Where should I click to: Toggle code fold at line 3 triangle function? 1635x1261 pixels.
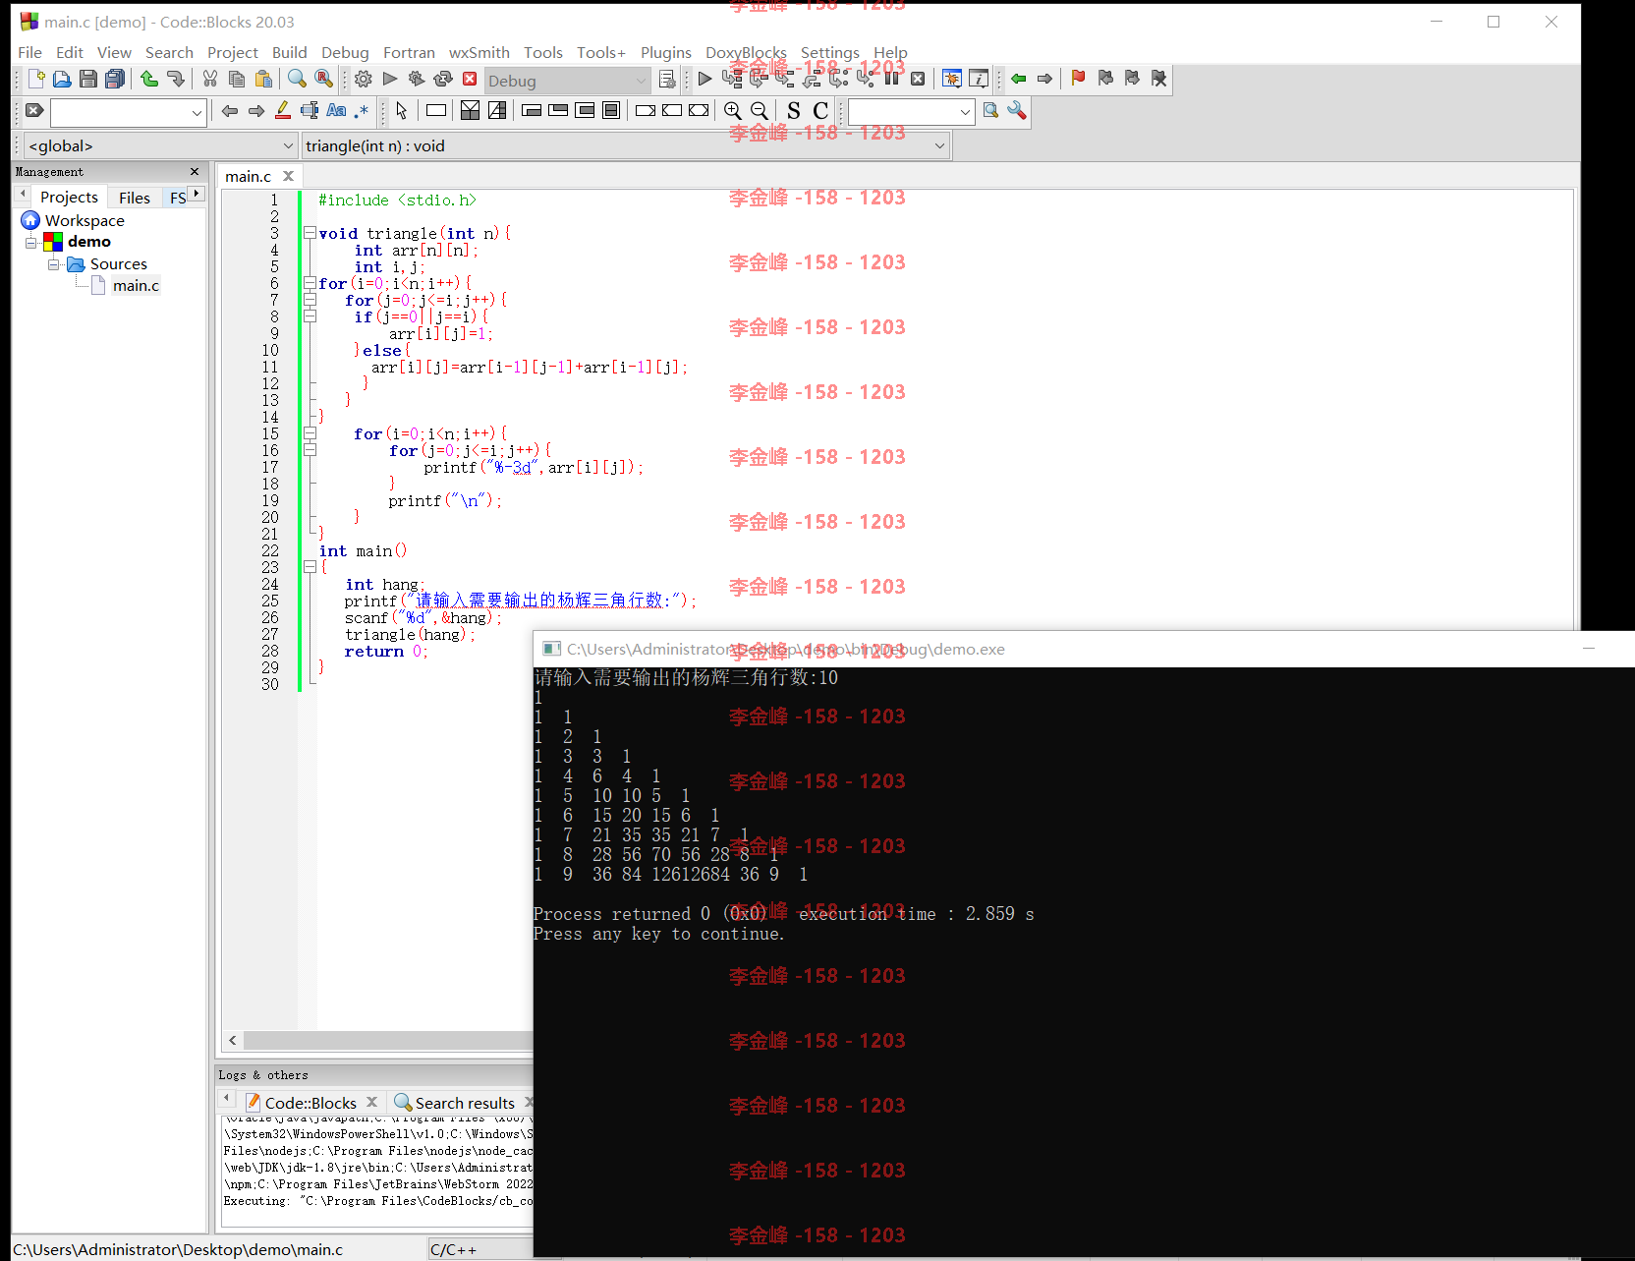[310, 233]
